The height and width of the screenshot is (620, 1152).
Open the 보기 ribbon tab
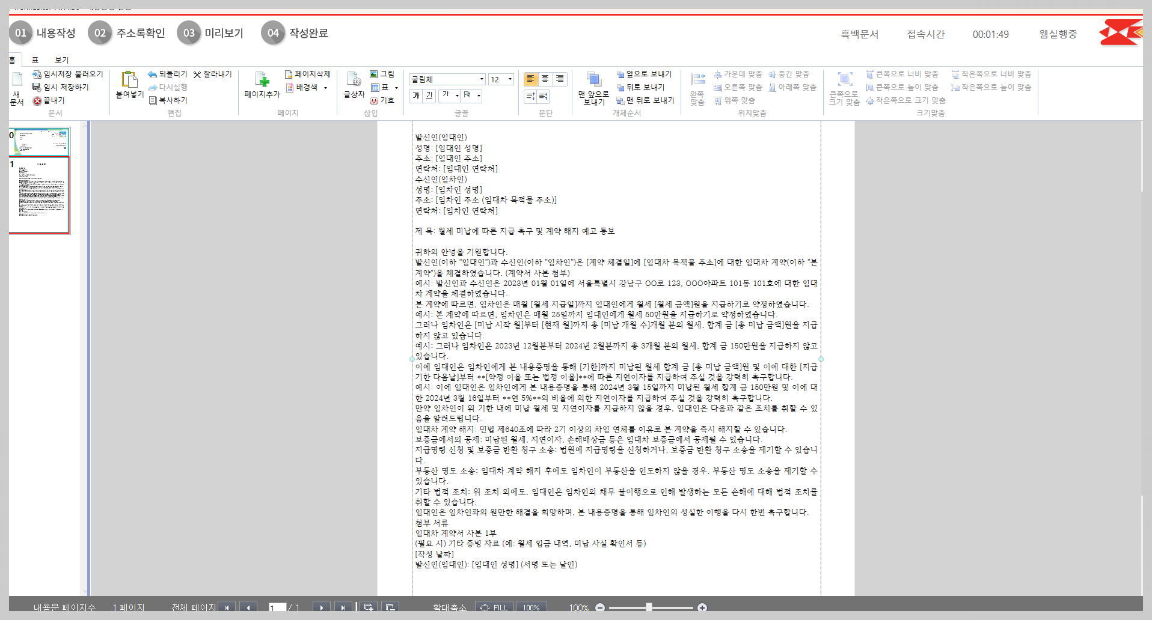pyautogui.click(x=60, y=59)
